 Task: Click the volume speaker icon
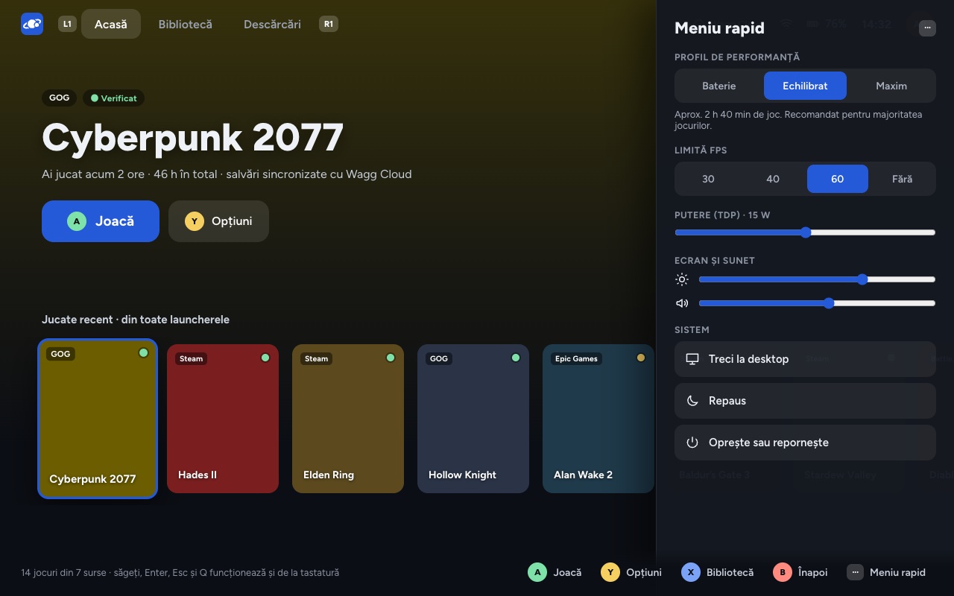coord(682,303)
